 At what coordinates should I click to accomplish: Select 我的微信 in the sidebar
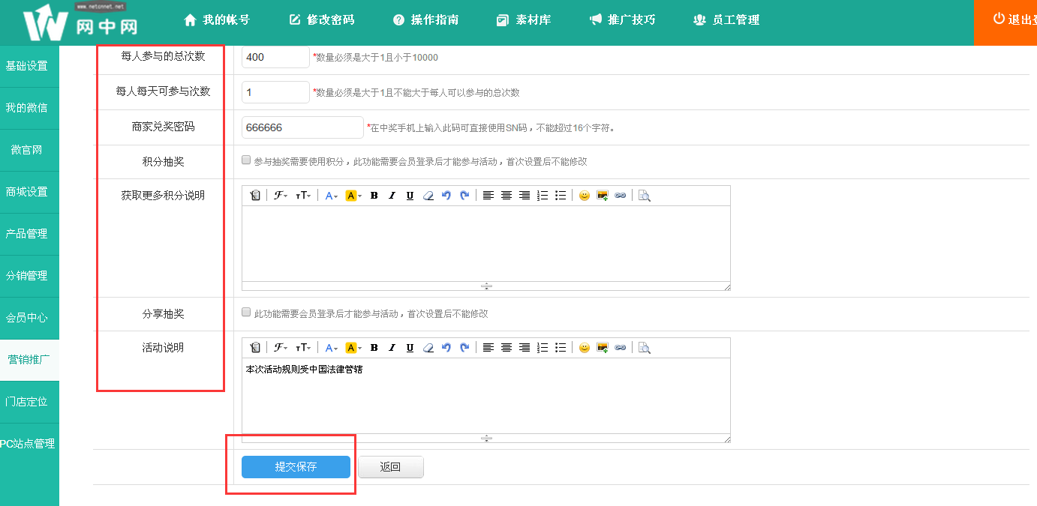pyautogui.click(x=29, y=108)
